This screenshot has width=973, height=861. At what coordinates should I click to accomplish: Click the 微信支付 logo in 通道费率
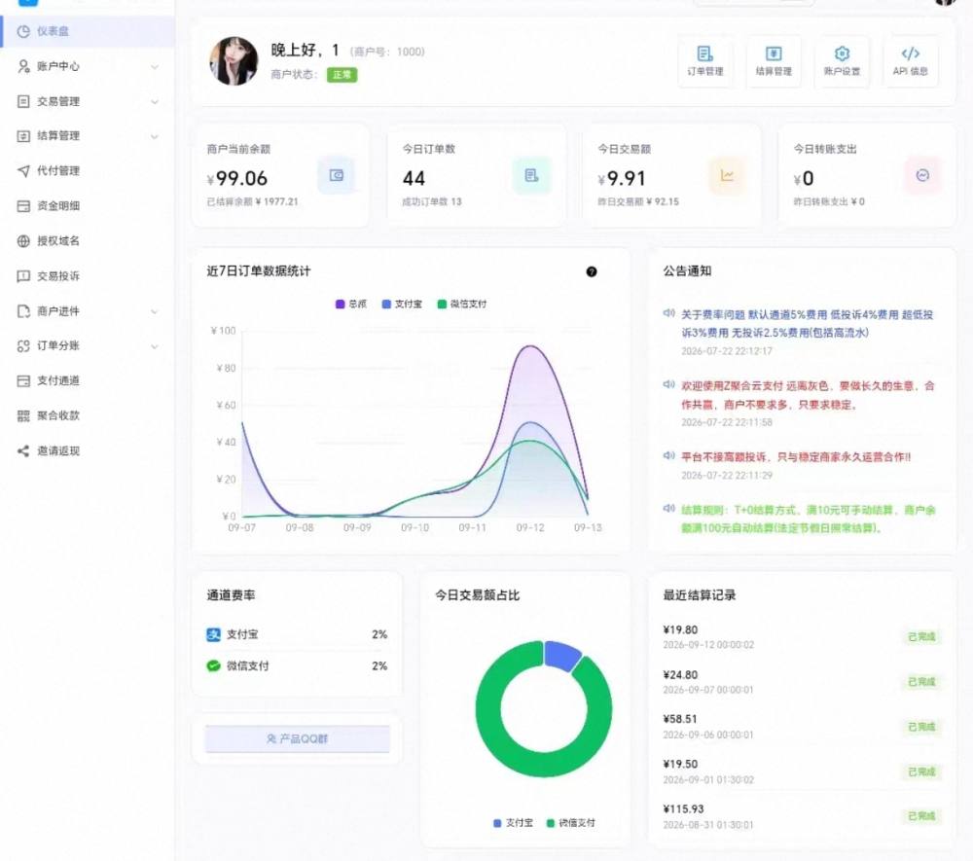[x=213, y=666]
